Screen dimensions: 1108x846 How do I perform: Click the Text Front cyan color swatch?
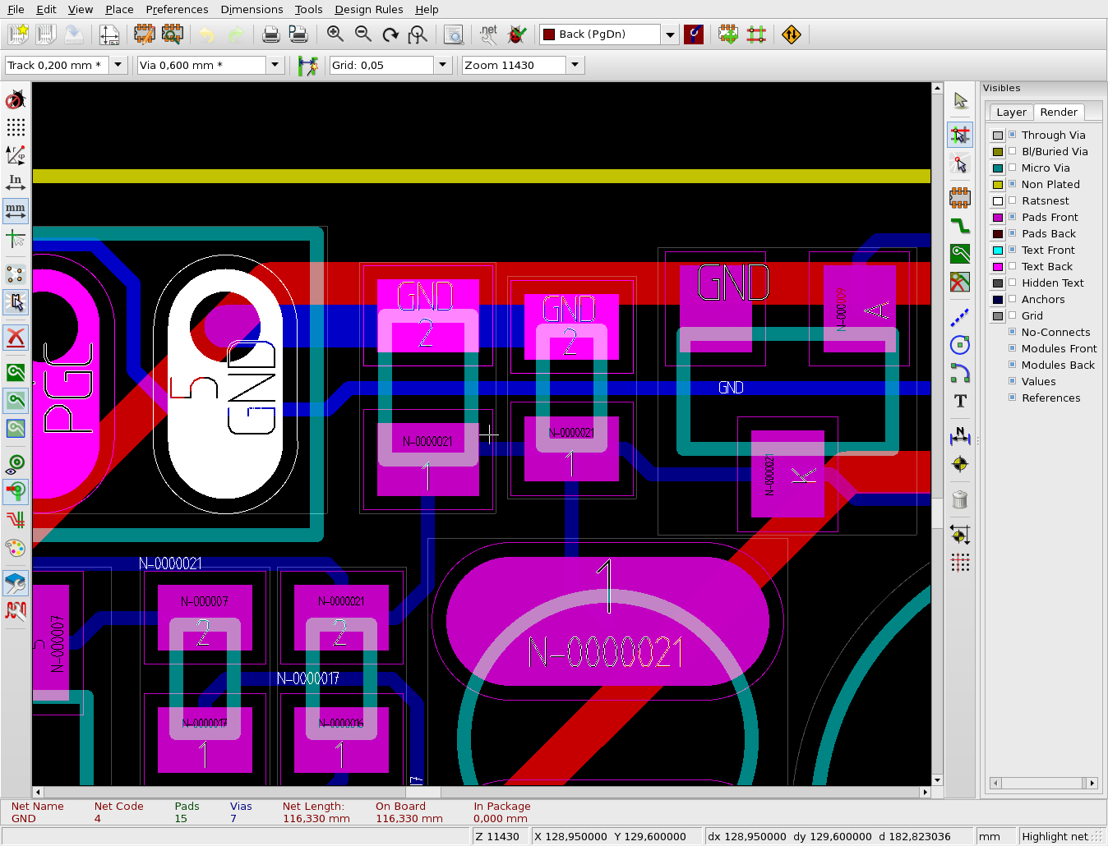point(998,251)
